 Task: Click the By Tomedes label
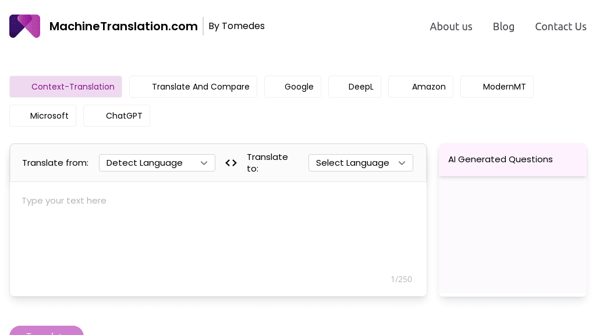pyautogui.click(x=236, y=26)
